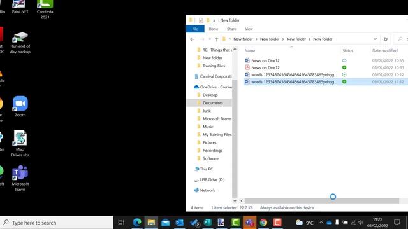Click the Properties quick access icon
The image size is (408, 229).
[x=201, y=20]
